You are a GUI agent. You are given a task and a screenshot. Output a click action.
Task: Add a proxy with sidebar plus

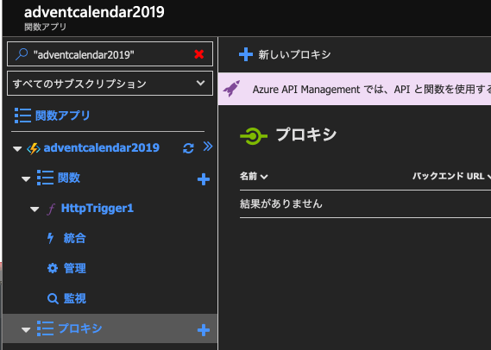tap(204, 330)
